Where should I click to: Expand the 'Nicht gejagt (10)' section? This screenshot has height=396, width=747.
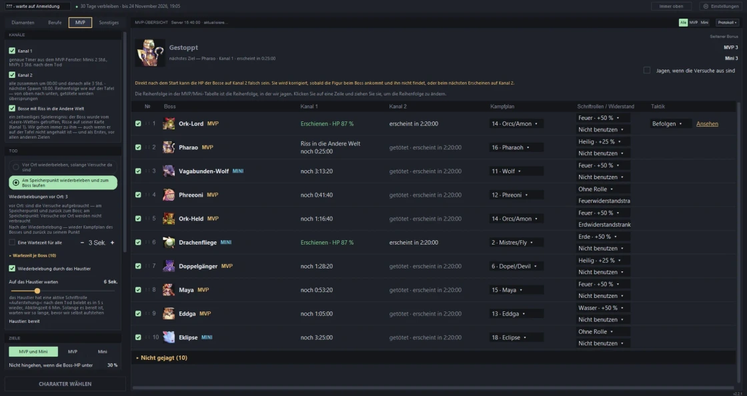[161, 358]
